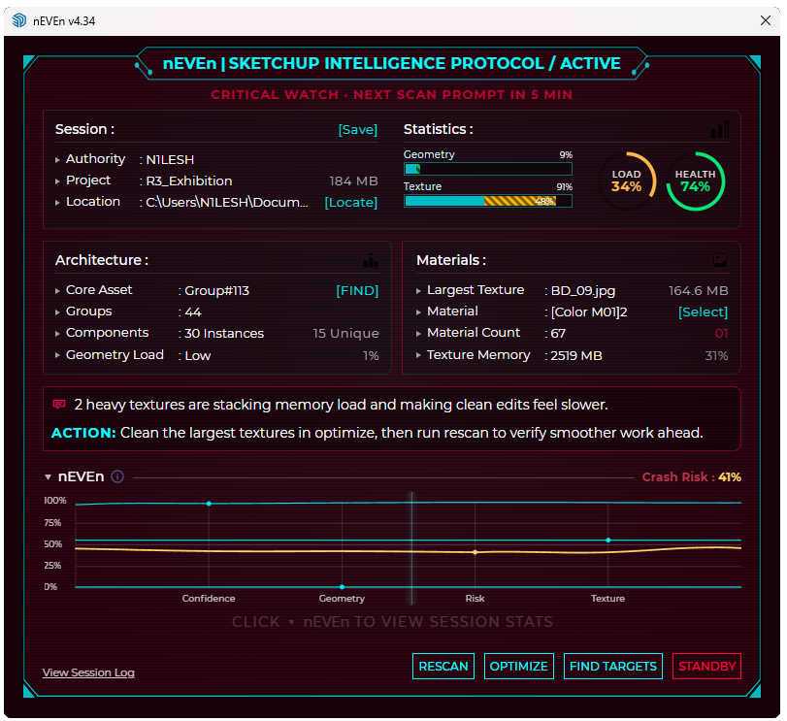
Task: Click the Risk data point on graph
Action: (x=475, y=552)
